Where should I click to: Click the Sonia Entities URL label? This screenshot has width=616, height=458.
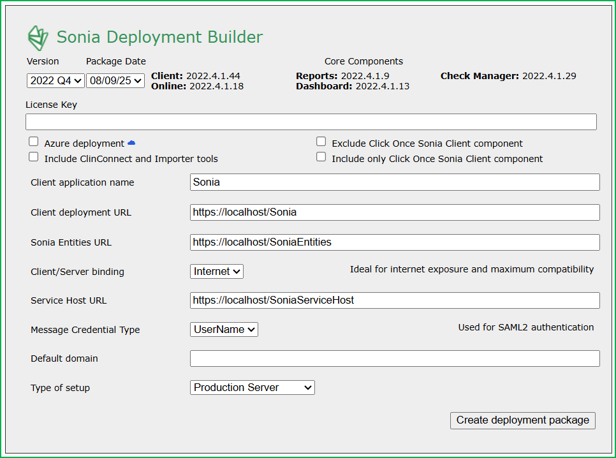71,242
